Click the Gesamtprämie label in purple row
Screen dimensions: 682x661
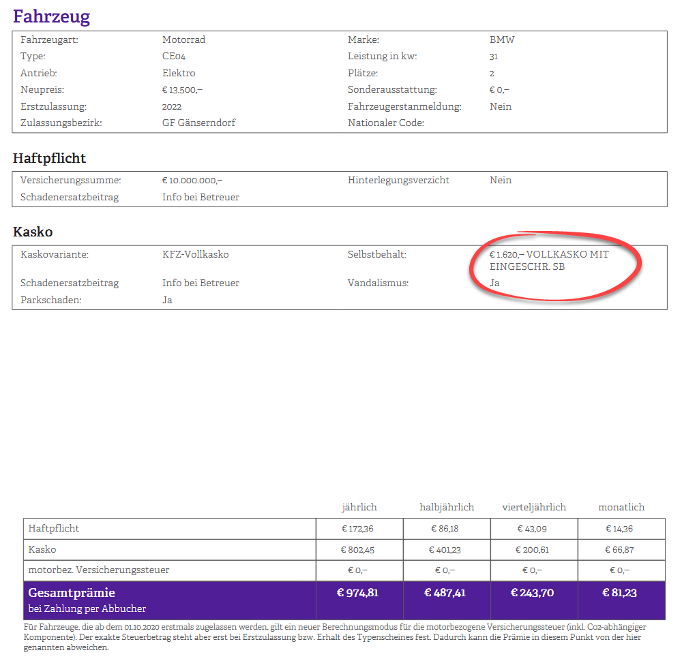click(x=72, y=593)
